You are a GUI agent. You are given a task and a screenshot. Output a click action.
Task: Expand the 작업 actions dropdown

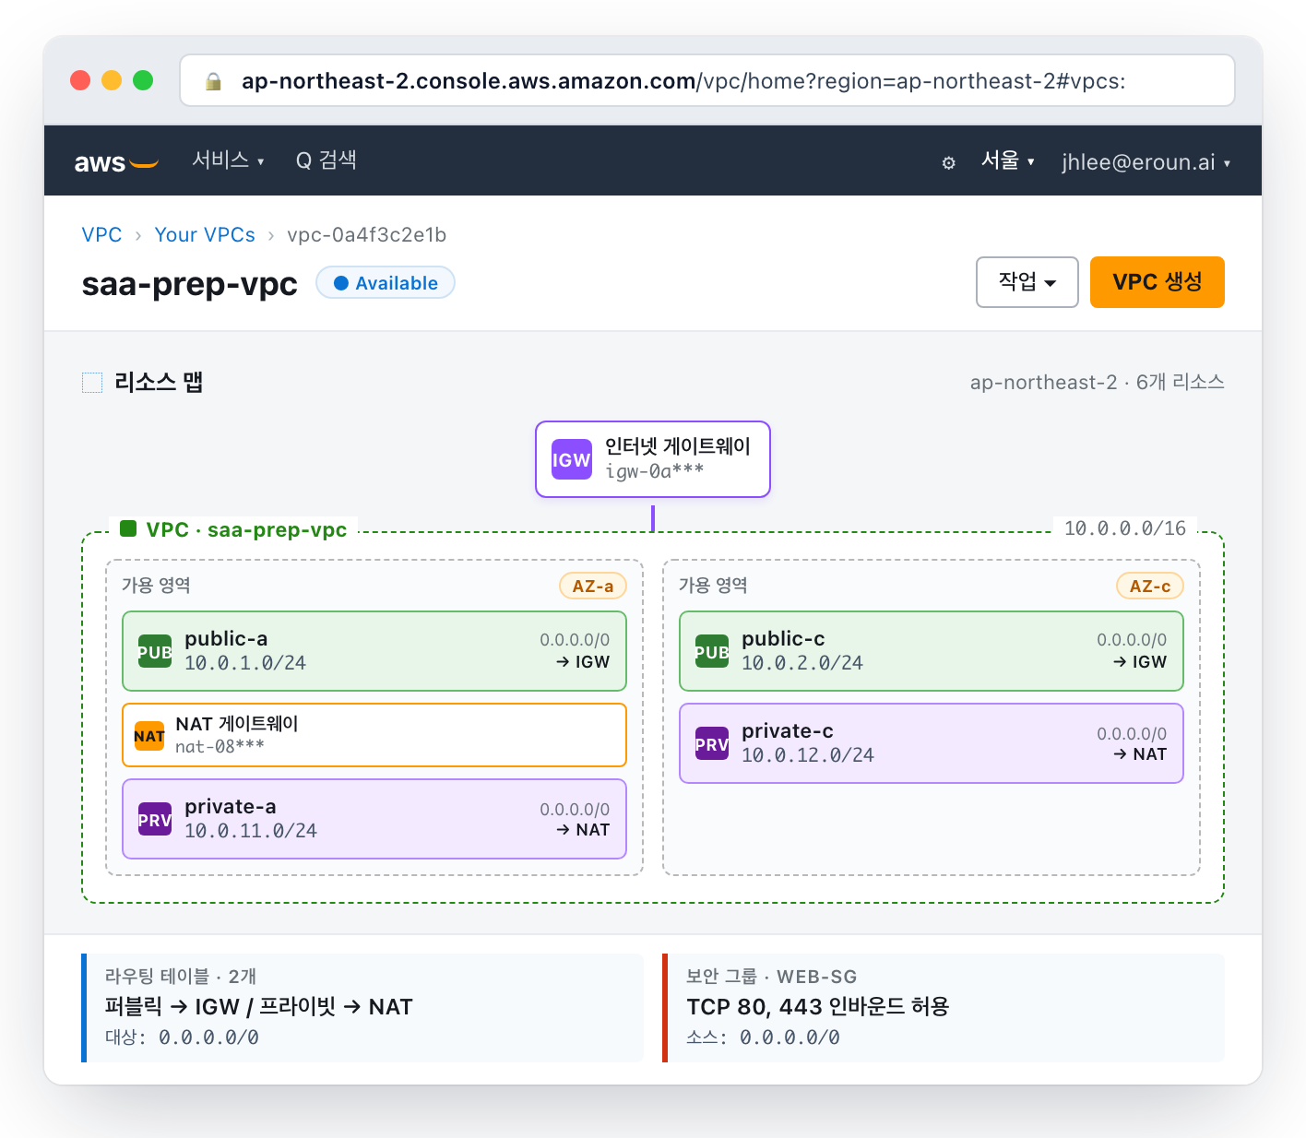pyautogui.click(x=1027, y=282)
